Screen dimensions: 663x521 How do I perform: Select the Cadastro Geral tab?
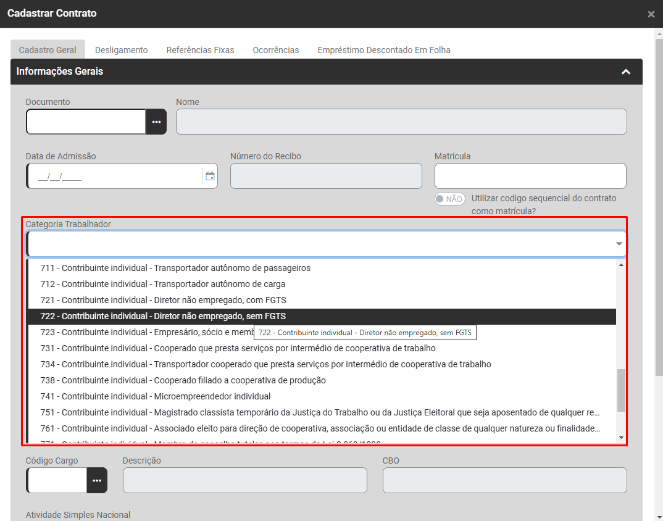pyautogui.click(x=48, y=50)
